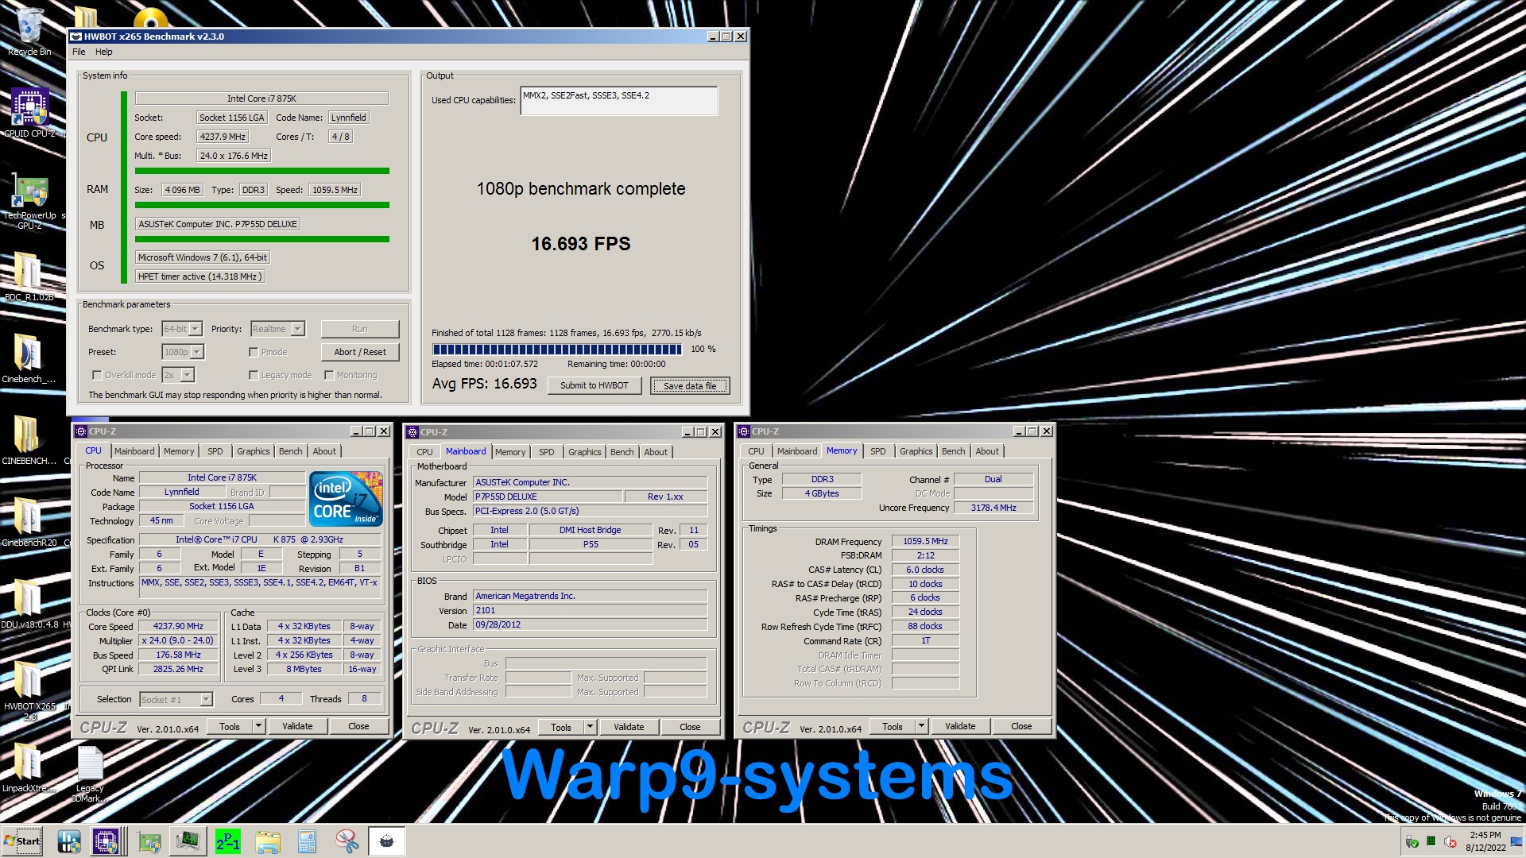This screenshot has width=1526, height=858.
Task: Click the HWBOT icon in the taskbar
Action: click(x=69, y=841)
